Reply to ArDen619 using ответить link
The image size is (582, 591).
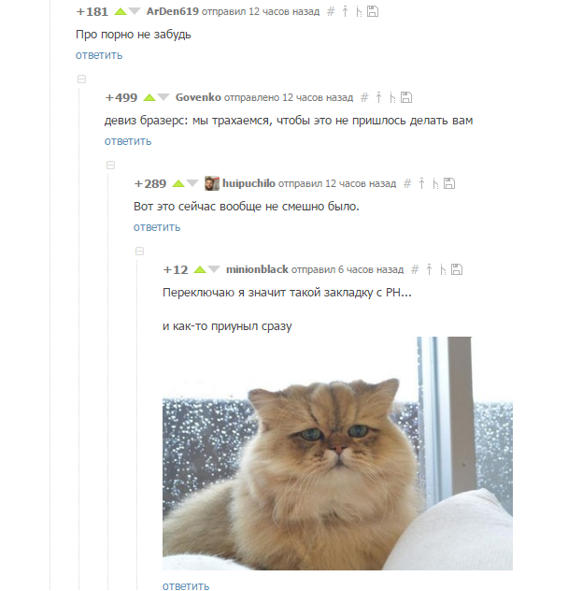(x=99, y=55)
